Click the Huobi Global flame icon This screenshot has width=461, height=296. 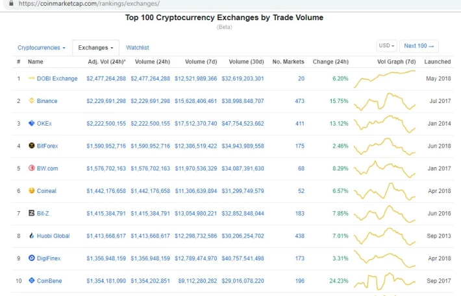click(31, 236)
